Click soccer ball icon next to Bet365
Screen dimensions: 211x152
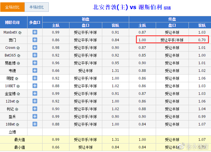click(x=19, y=55)
